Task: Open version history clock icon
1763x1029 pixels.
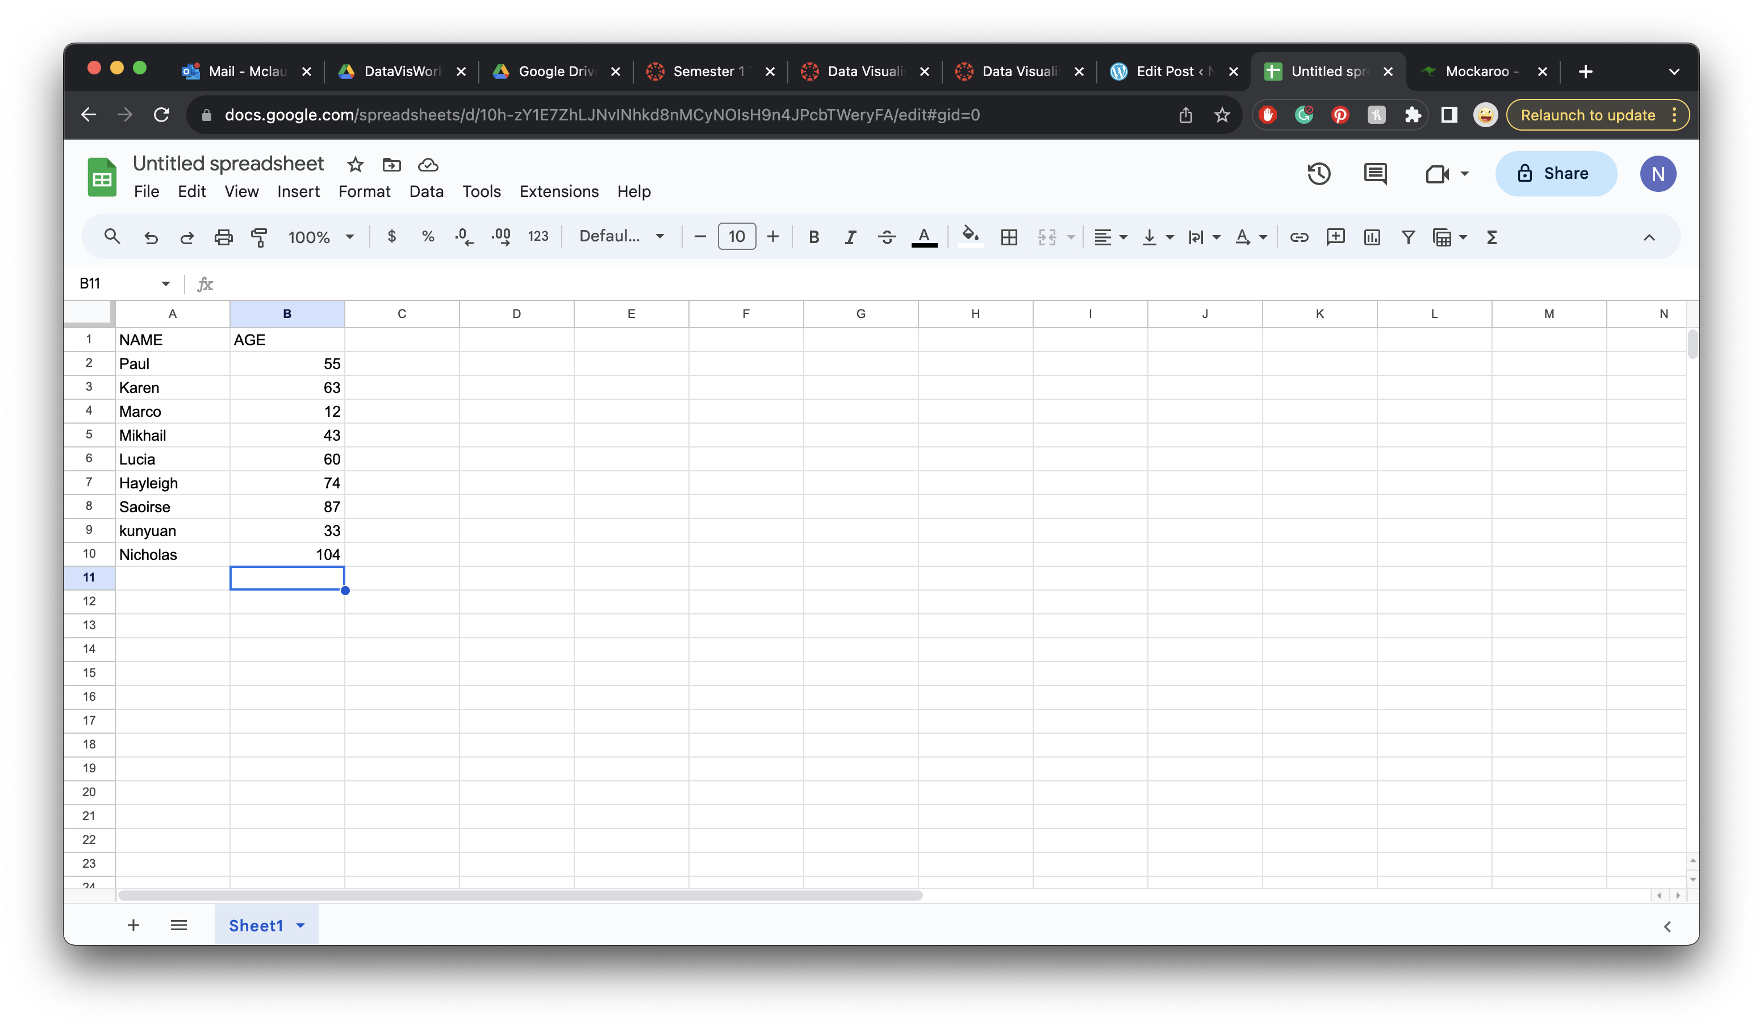Action: pos(1319,173)
